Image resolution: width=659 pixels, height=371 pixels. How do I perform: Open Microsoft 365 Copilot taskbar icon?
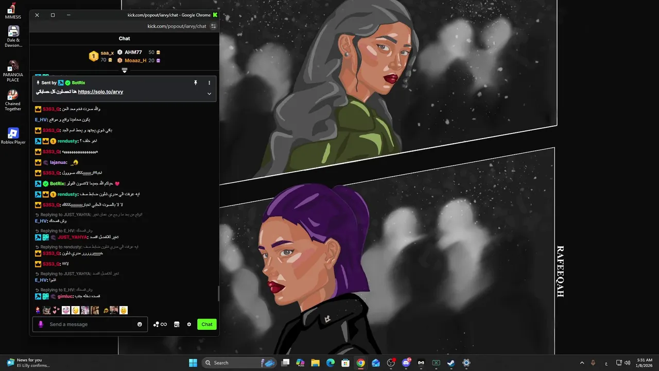[300, 363]
